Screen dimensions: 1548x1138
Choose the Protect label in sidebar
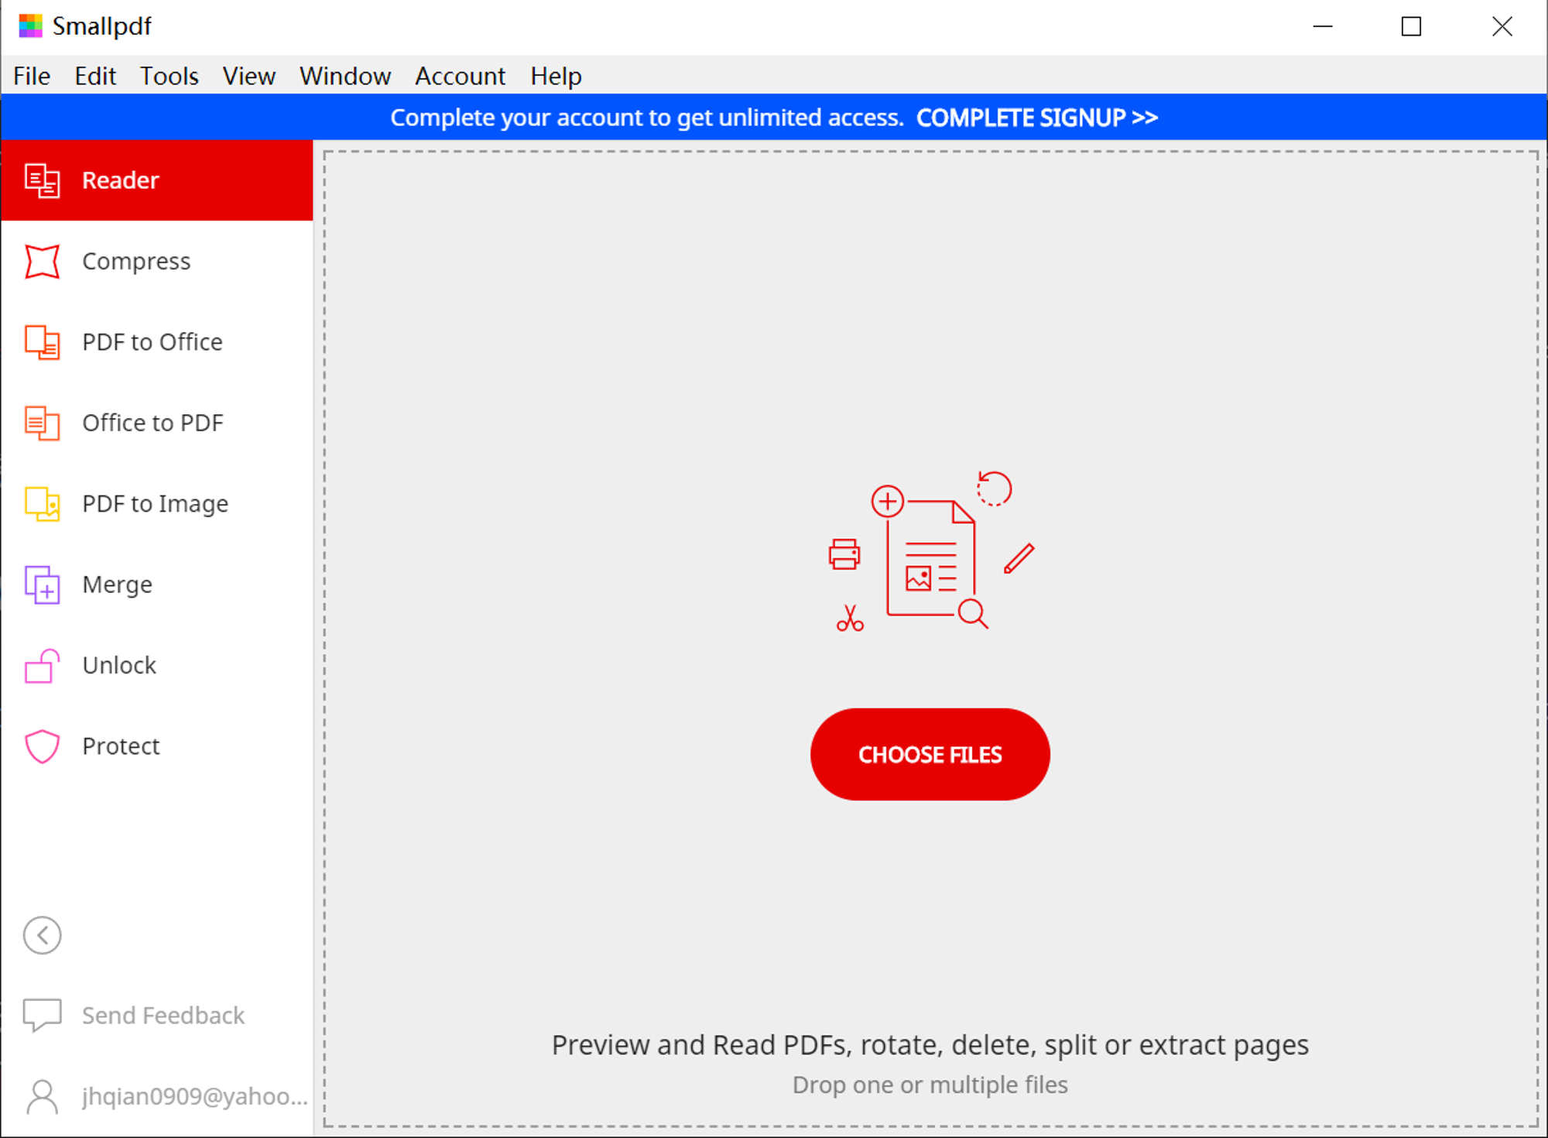click(x=121, y=746)
